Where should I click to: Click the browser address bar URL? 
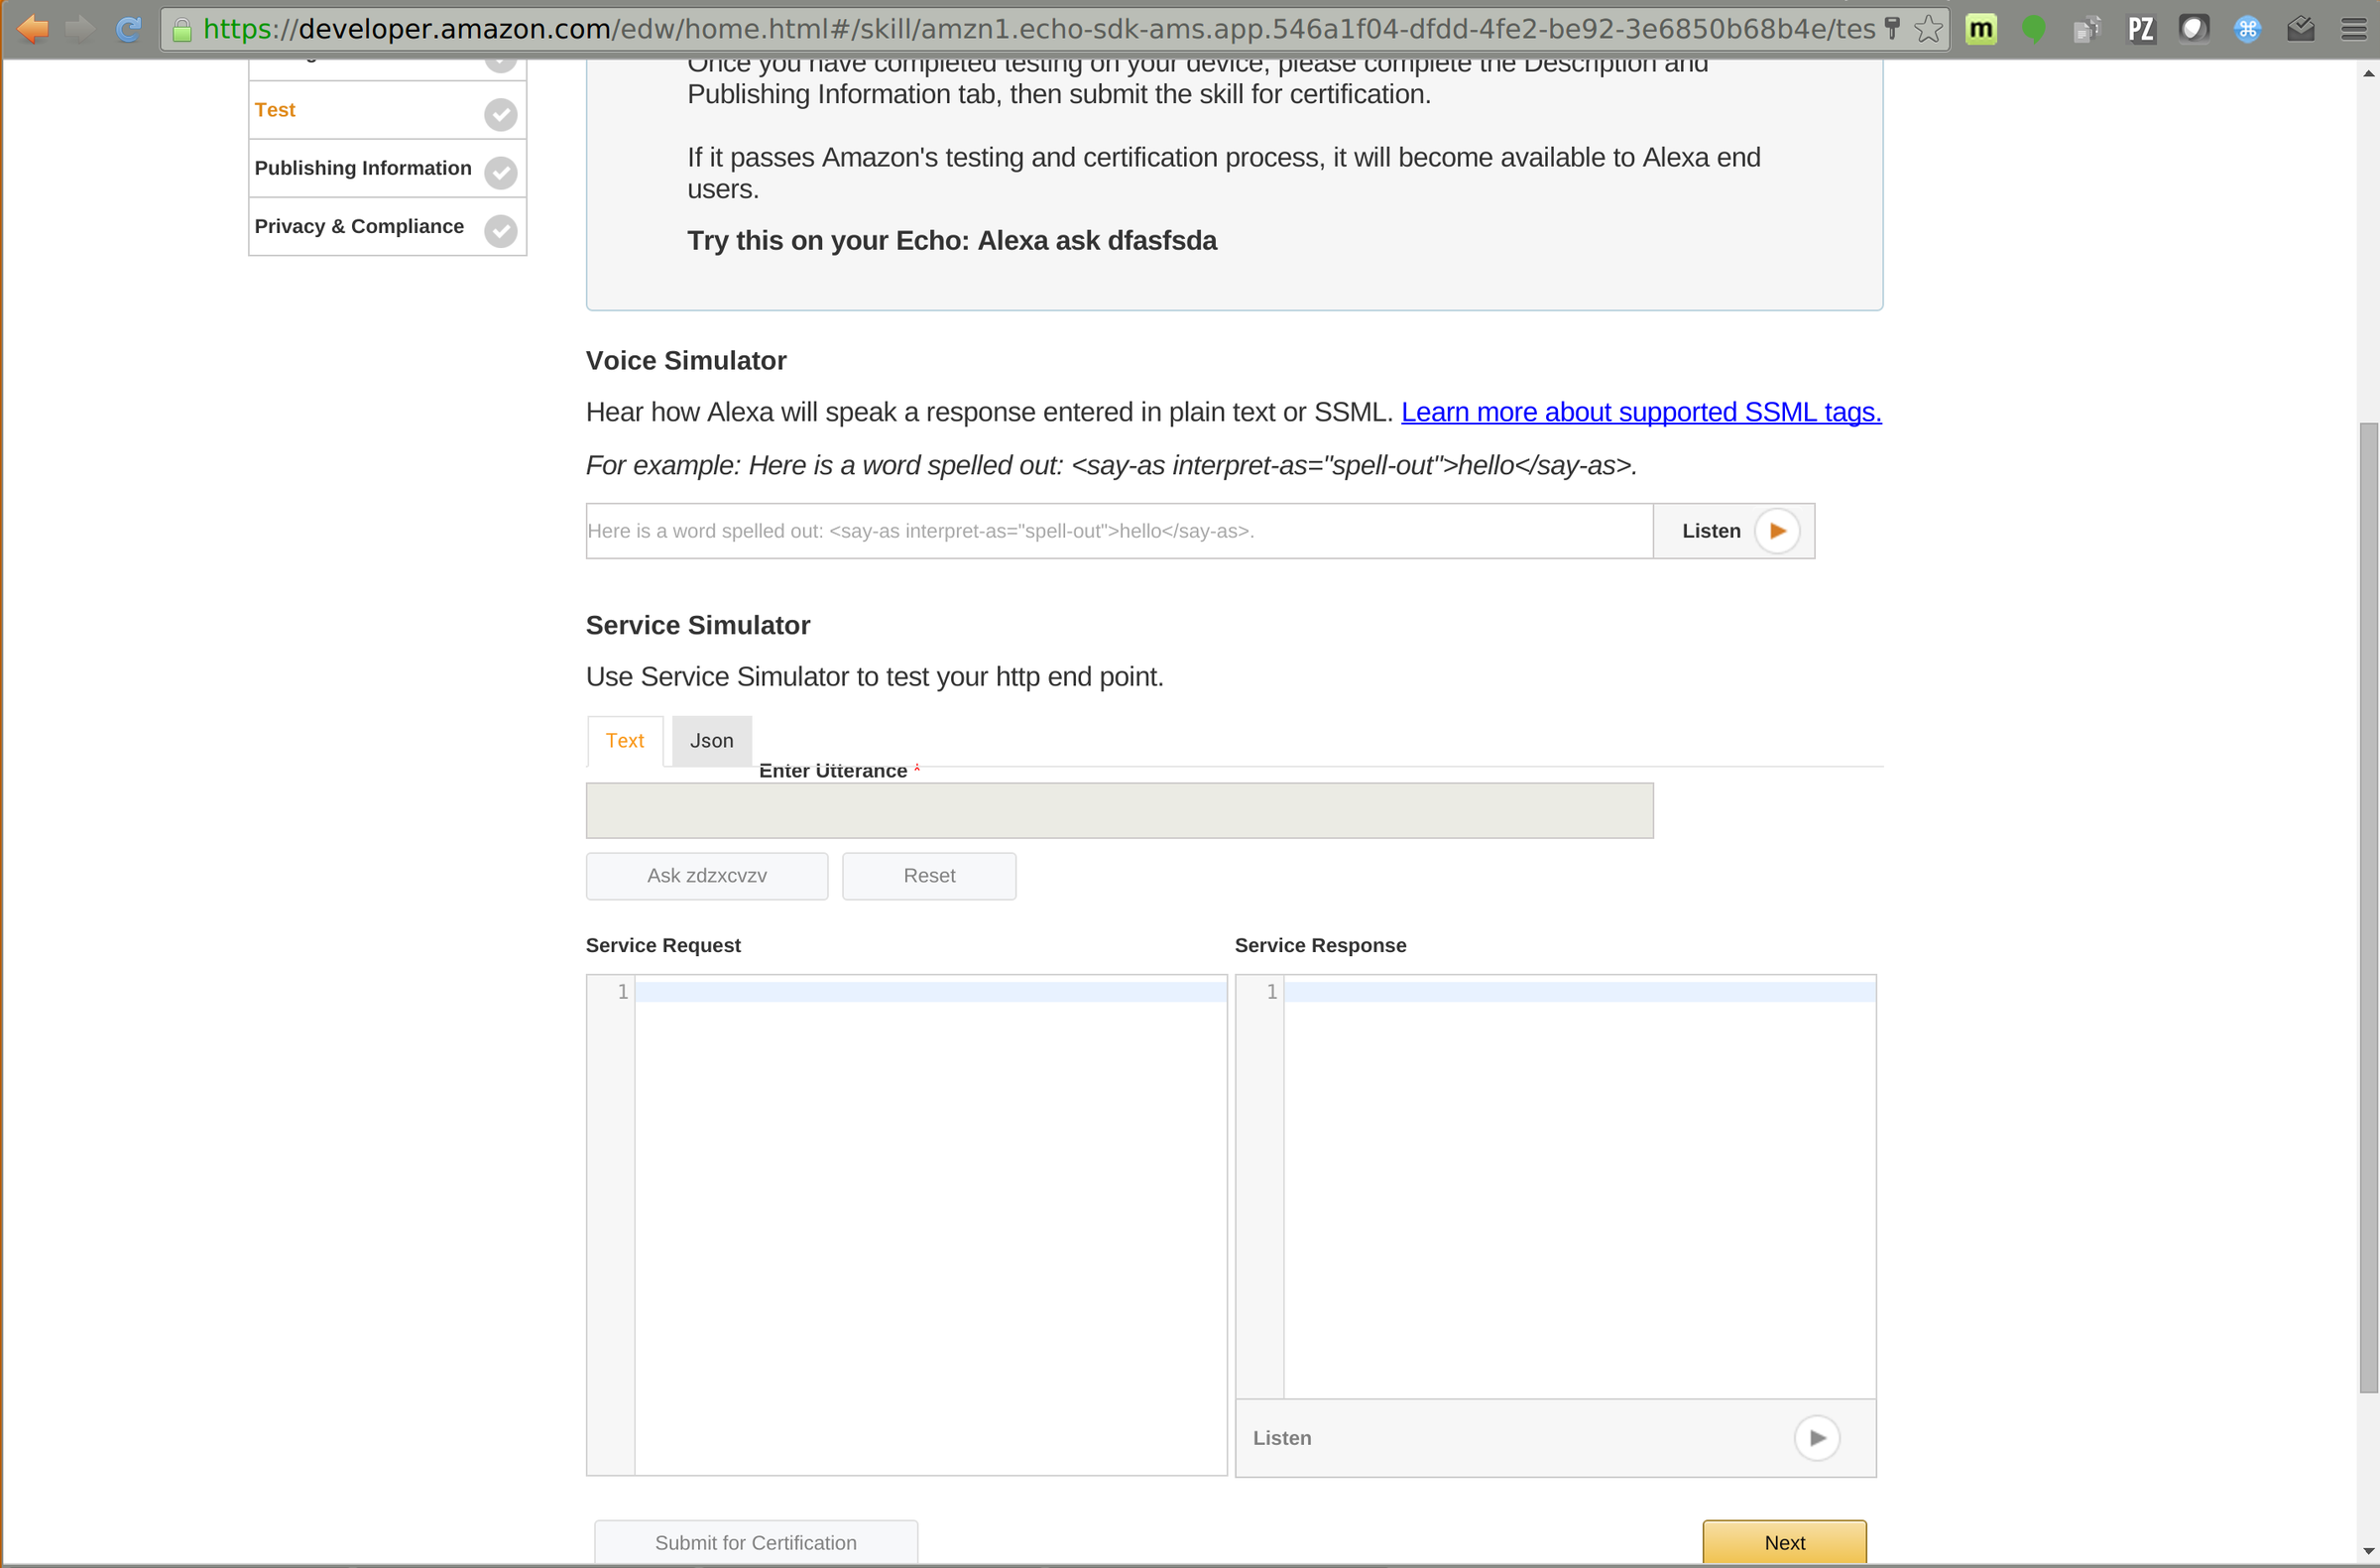(1039, 29)
